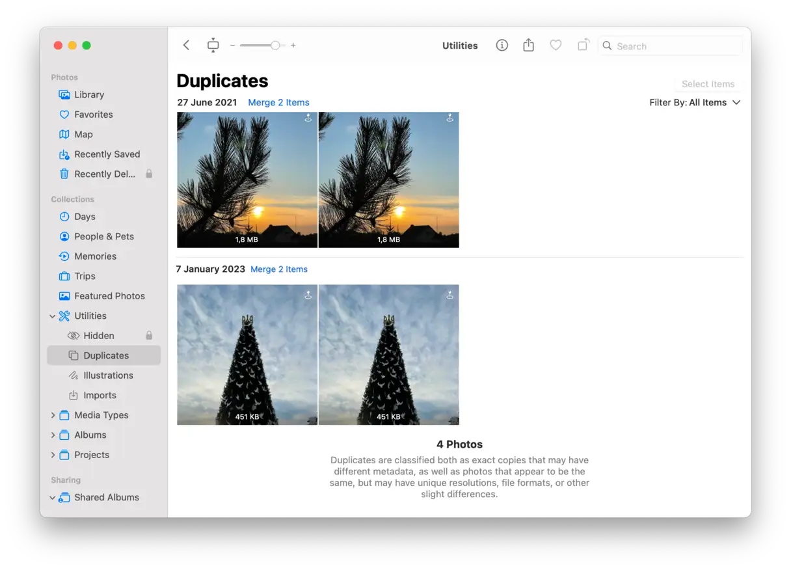Screen dimensions: 791x570
Task: Click the back arrow in toolbar
Action: pyautogui.click(x=187, y=46)
